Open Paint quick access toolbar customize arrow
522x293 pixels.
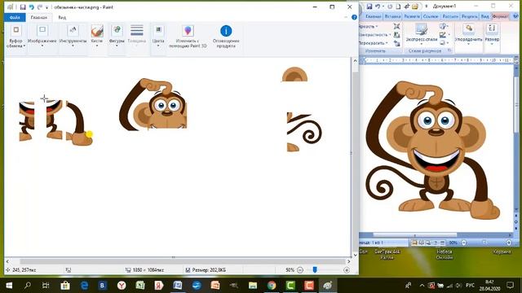(x=47, y=7)
